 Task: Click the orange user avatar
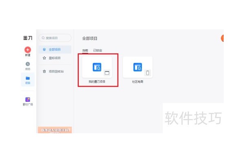pyautogui.click(x=222, y=38)
